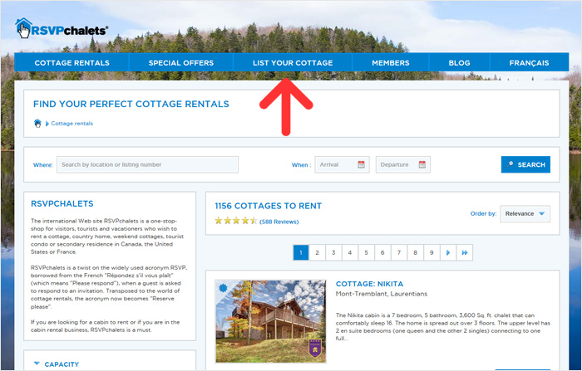Follow the Cottage rentals breadcrumb link
This screenshot has height=371, width=582.
(72, 124)
